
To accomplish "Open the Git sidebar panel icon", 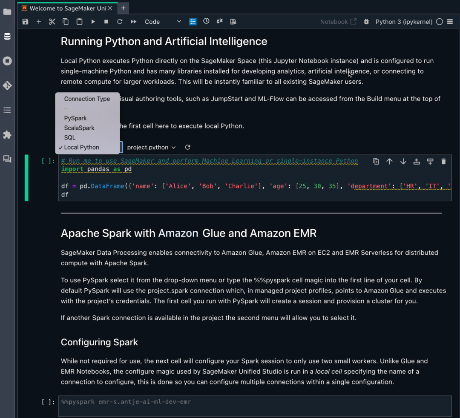I will point(7,85).
